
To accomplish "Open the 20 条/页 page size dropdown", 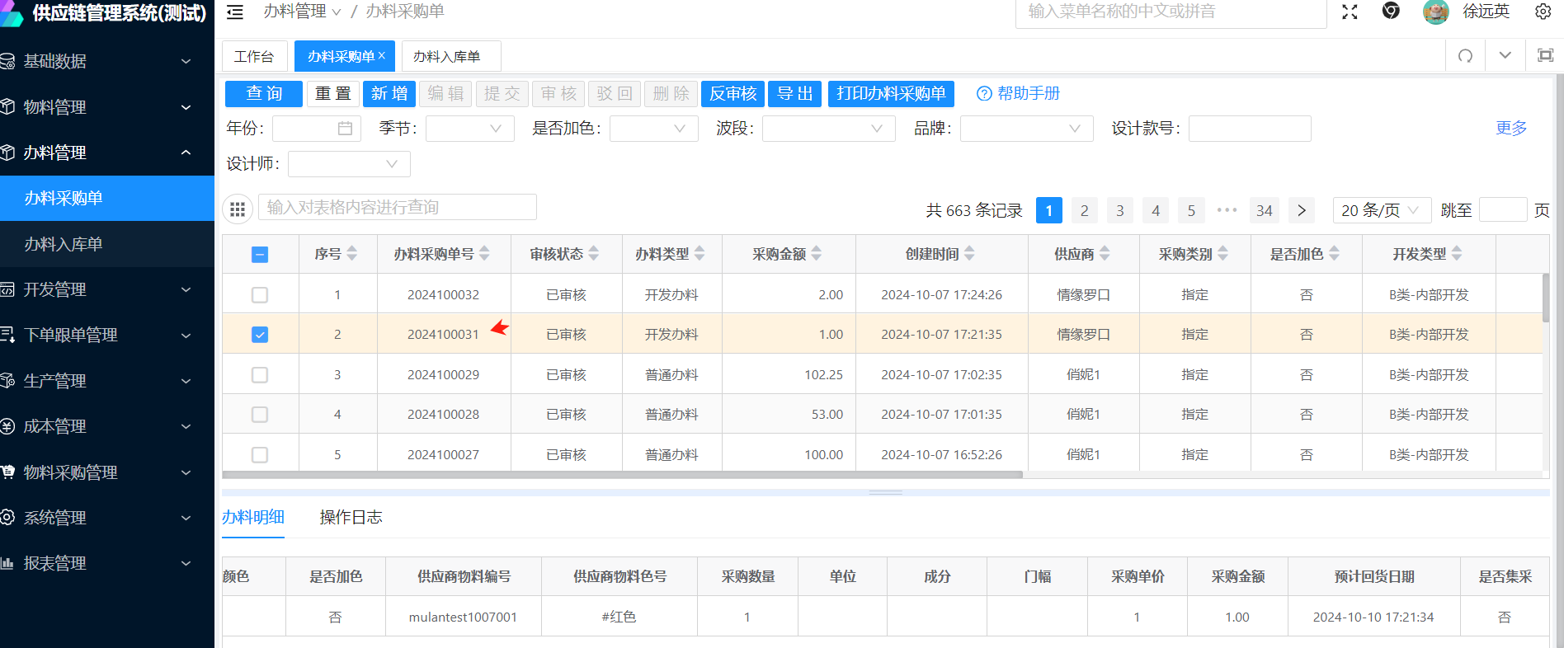I will 1381,210.
